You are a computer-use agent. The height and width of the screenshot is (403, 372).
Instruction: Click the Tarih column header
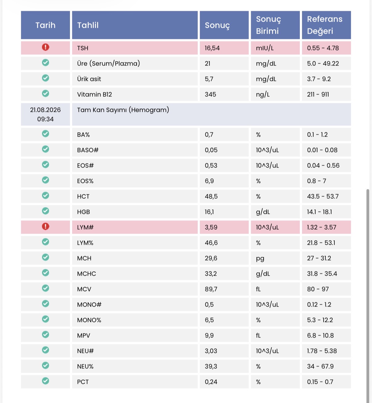[45, 25]
